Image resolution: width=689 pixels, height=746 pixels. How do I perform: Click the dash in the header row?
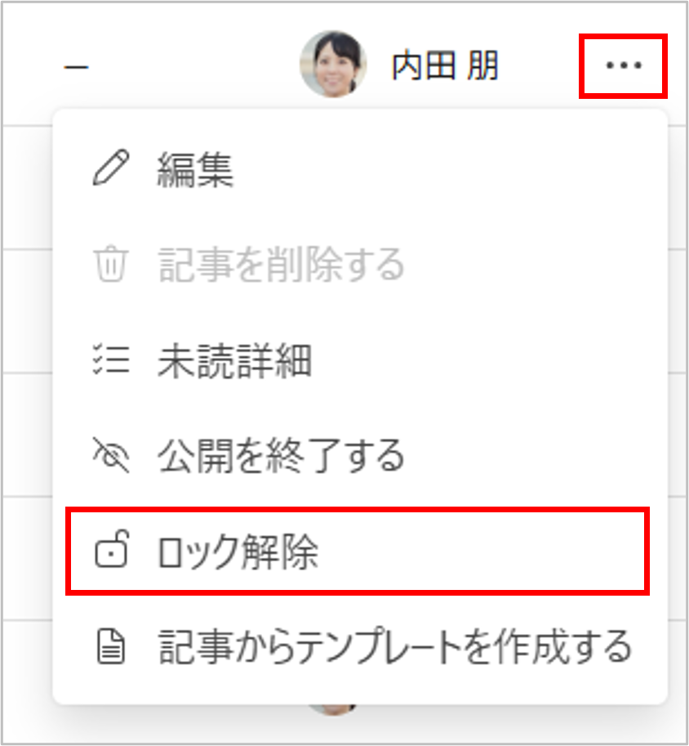(x=76, y=67)
